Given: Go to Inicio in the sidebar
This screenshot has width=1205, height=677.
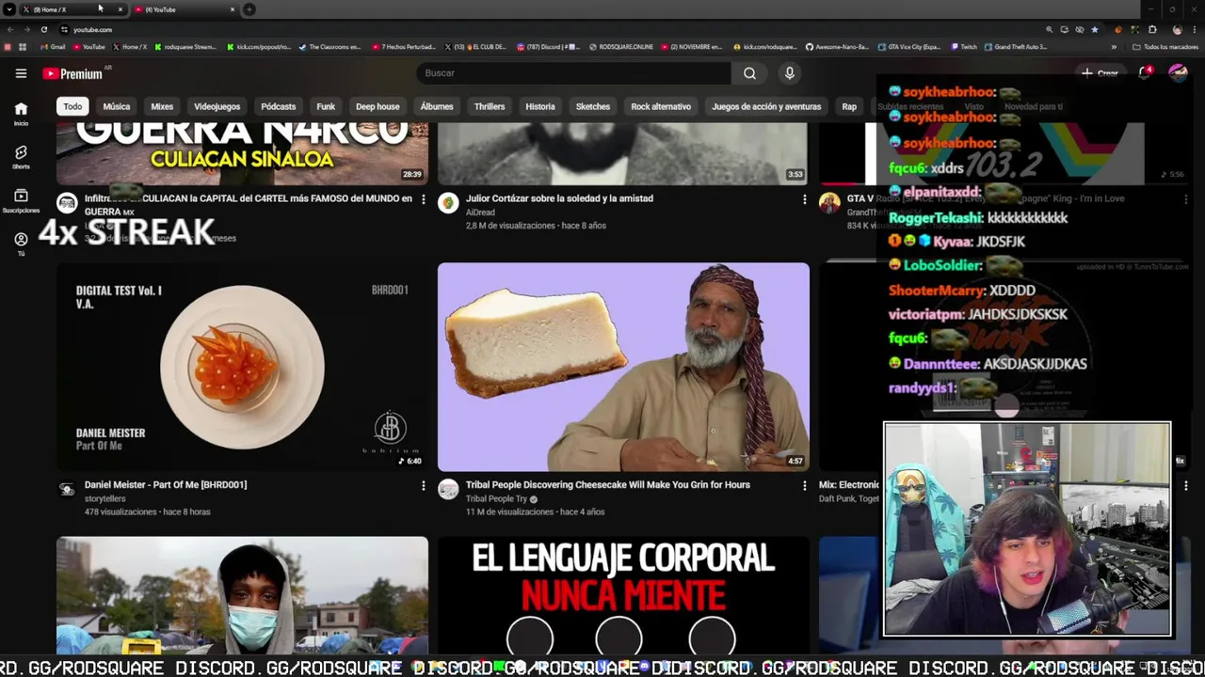Looking at the screenshot, I should (21, 114).
